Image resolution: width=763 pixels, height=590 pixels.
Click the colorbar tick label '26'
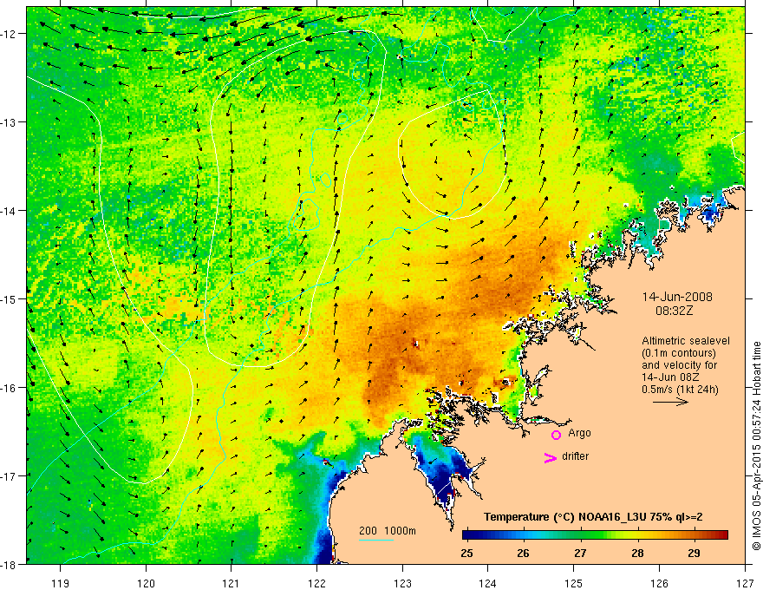(523, 554)
